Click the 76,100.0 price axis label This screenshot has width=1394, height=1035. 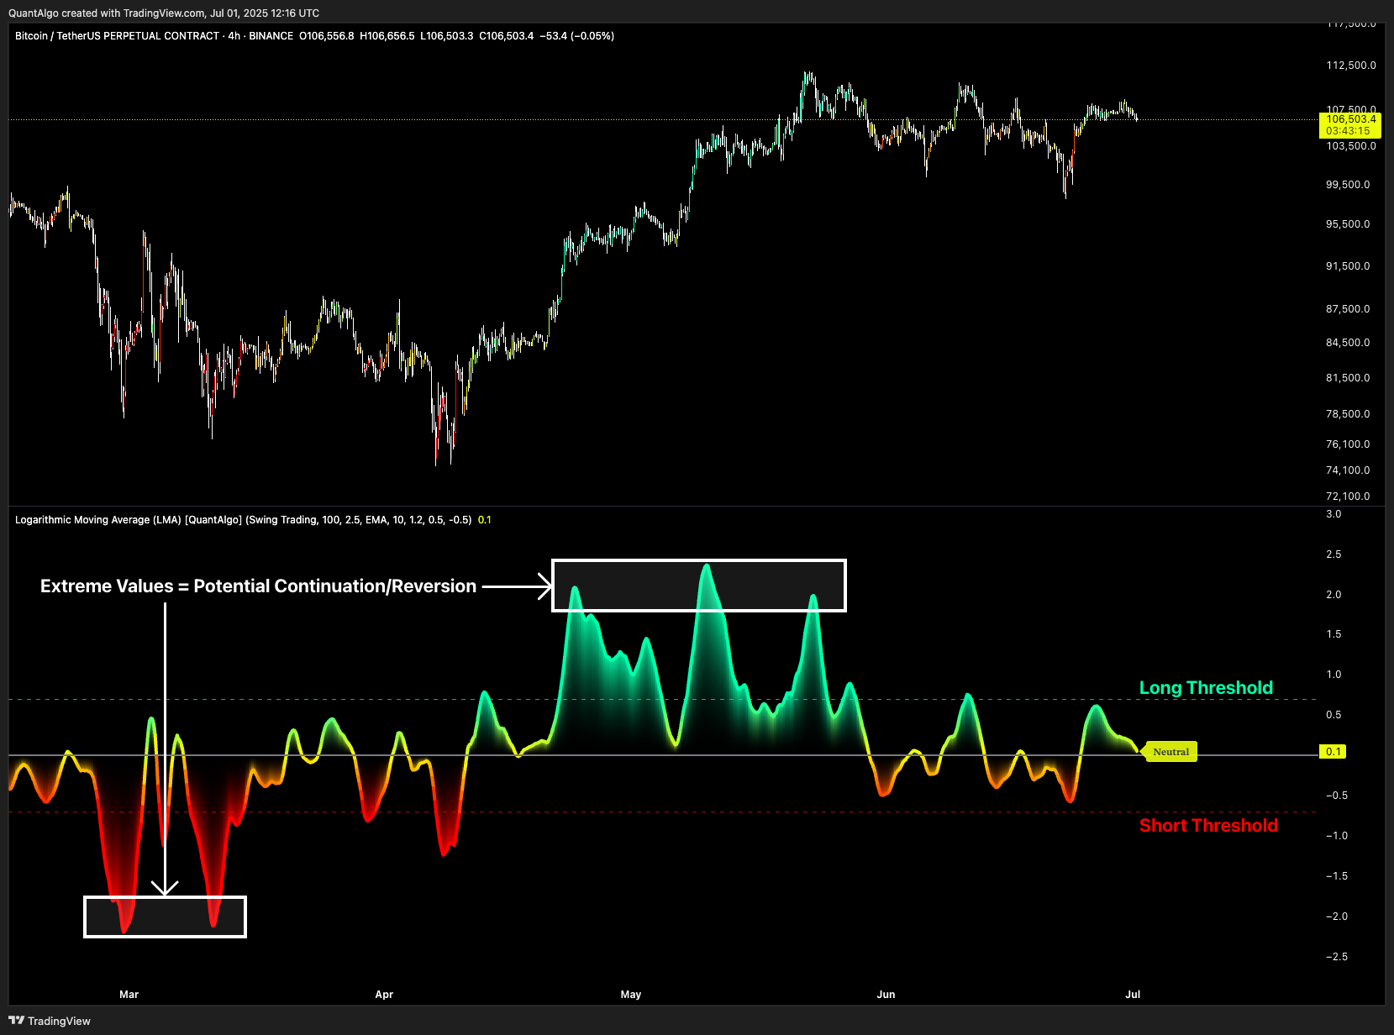(x=1348, y=444)
